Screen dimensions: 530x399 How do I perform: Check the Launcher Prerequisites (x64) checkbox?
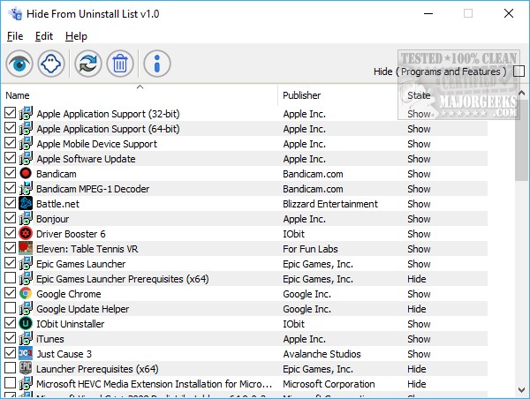pyautogui.click(x=10, y=368)
